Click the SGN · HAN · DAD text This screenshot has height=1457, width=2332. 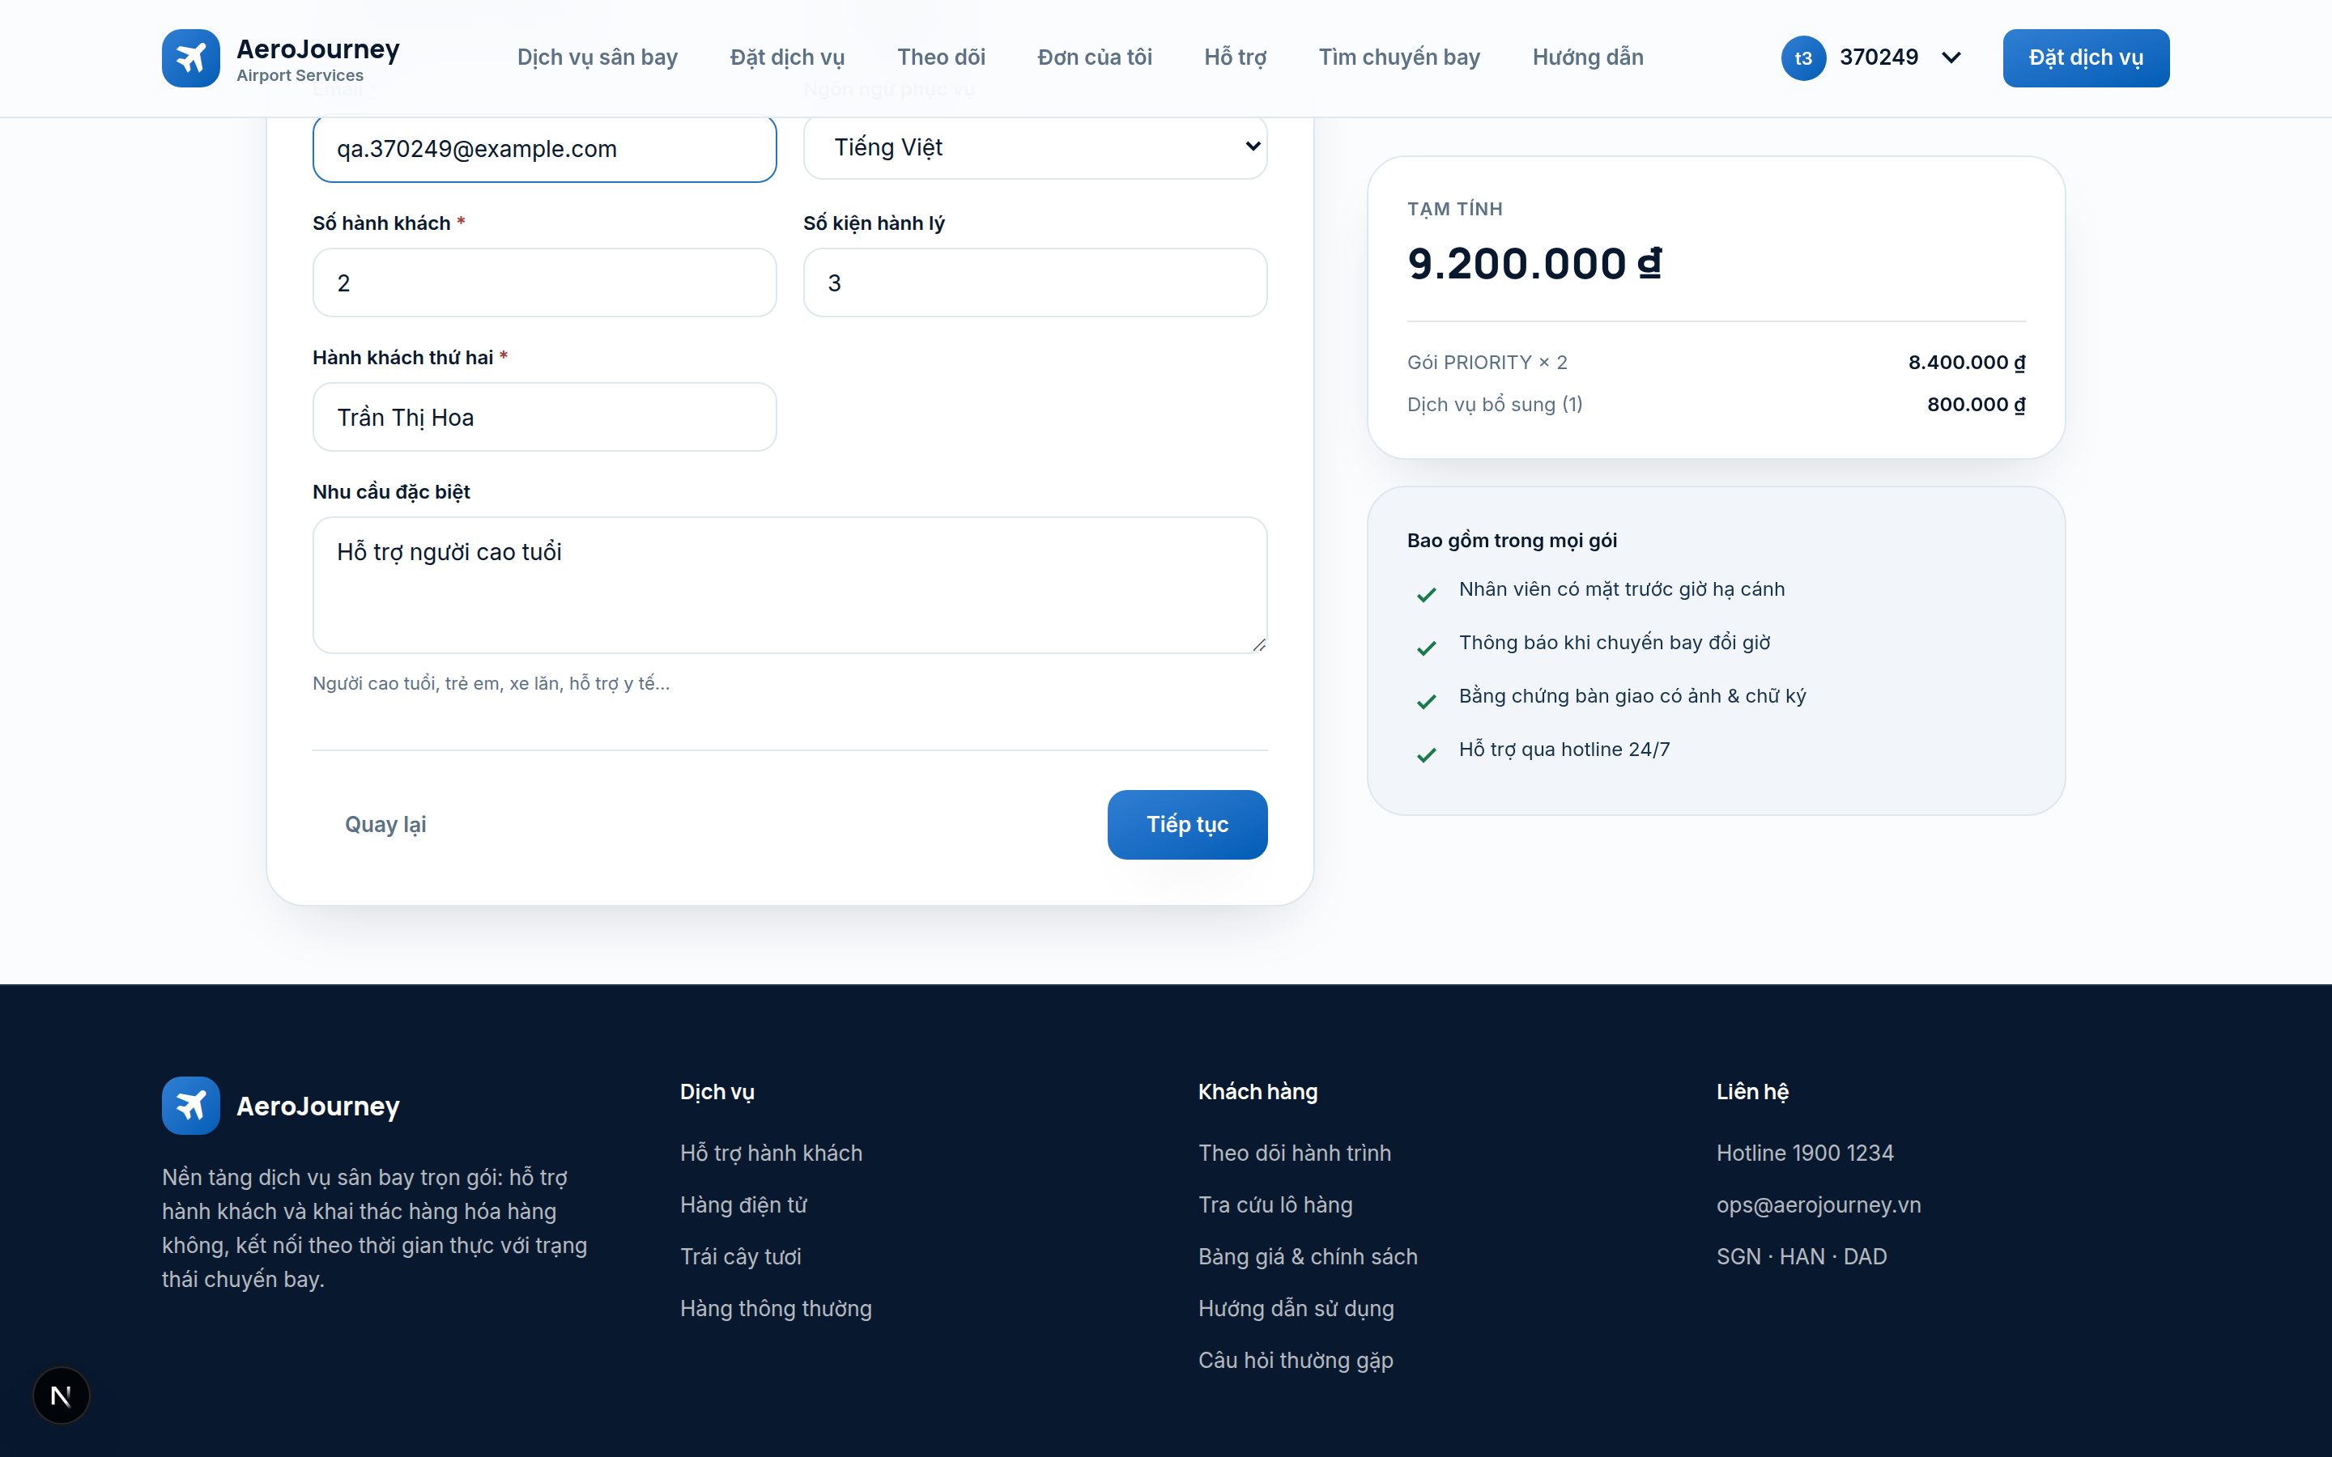1802,1256
